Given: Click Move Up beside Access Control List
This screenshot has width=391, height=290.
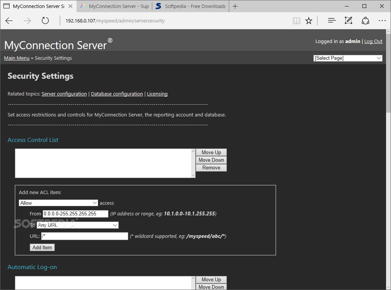Looking at the screenshot, I should tap(211, 152).
